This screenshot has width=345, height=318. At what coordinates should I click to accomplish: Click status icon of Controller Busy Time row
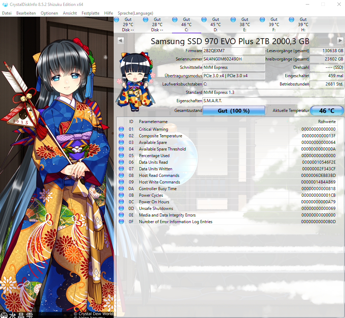click(121, 188)
